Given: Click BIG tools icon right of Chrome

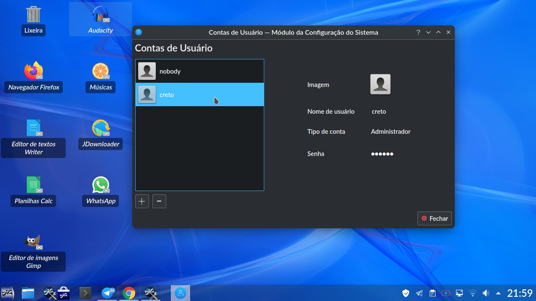Looking at the screenshot, I should (x=151, y=293).
